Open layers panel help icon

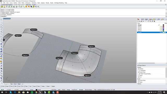[154, 21]
